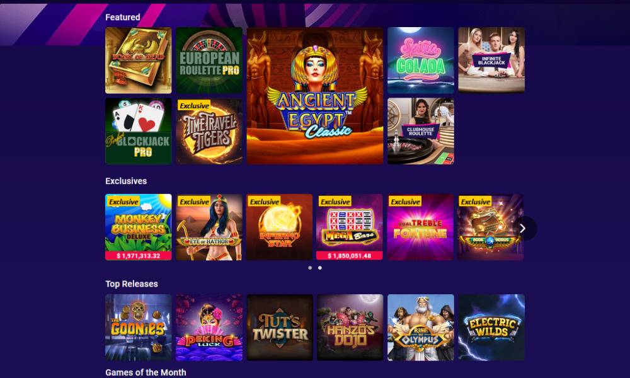Open Monkey Business Deluxe jackpot game

click(x=138, y=227)
